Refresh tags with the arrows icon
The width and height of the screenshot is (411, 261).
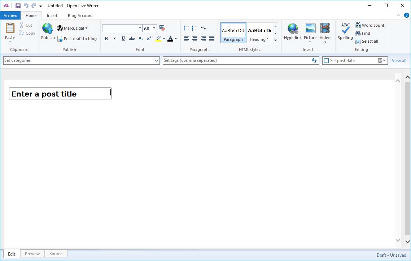(x=314, y=60)
